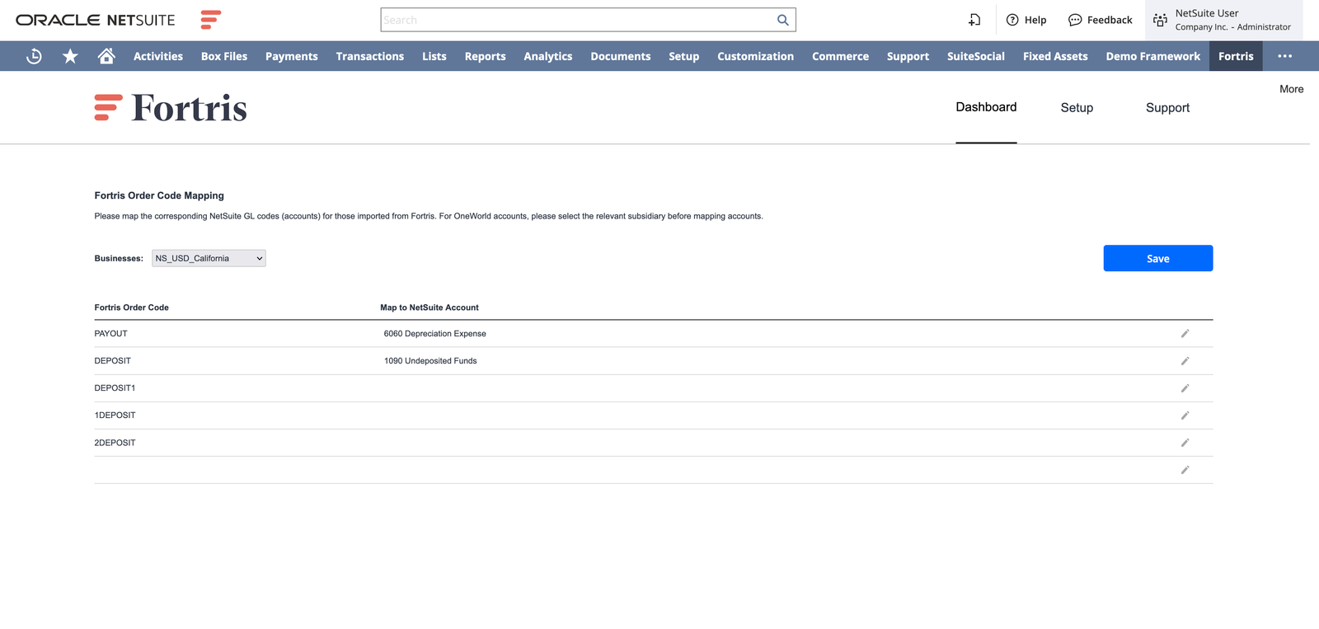Viewport: 1319px width, 629px height.
Task: Click the large Fortris page logo
Action: [x=171, y=108]
